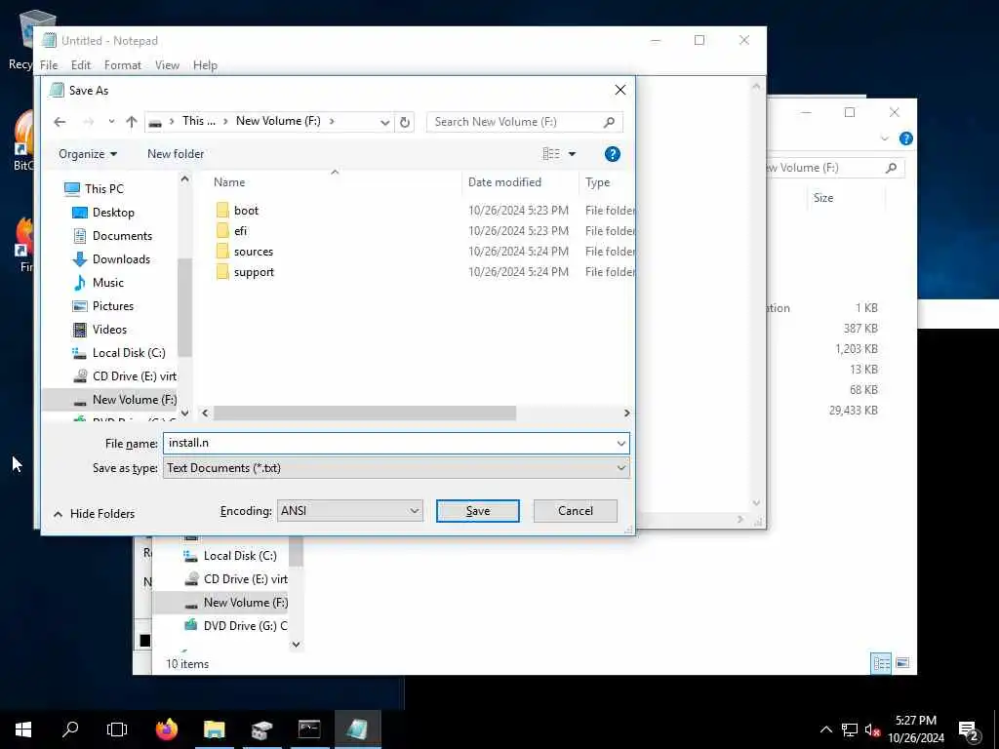Screen dimensions: 999x749
Task: Switch to File Explorer on the taskbar
Action: pyautogui.click(x=214, y=729)
